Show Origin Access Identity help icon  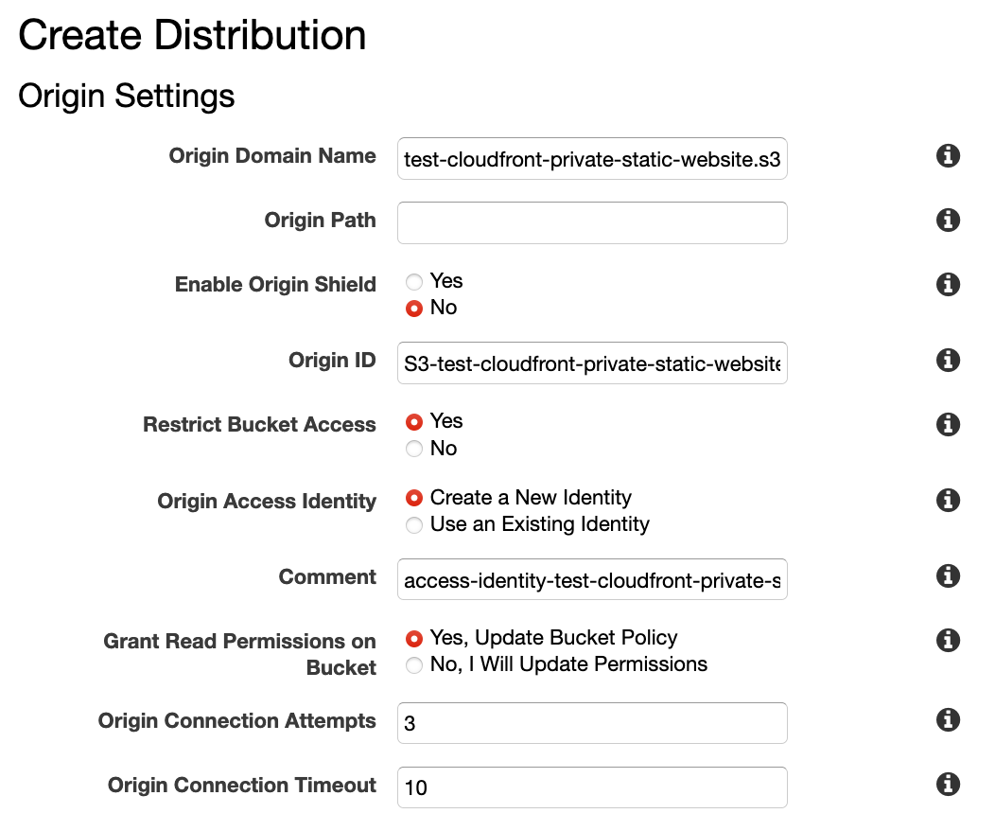pyautogui.click(x=948, y=501)
